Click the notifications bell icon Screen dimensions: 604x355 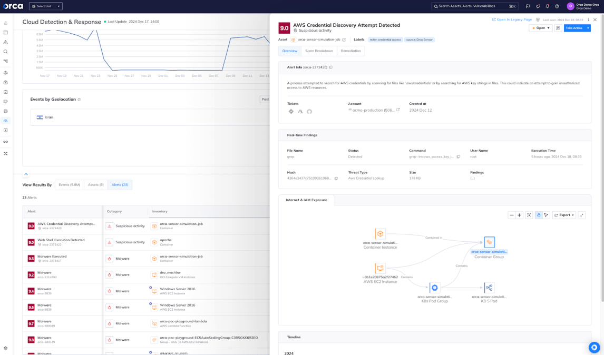tap(547, 6)
